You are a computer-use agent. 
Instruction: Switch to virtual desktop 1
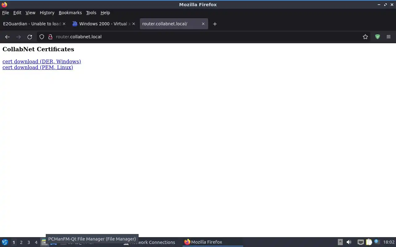(14, 242)
